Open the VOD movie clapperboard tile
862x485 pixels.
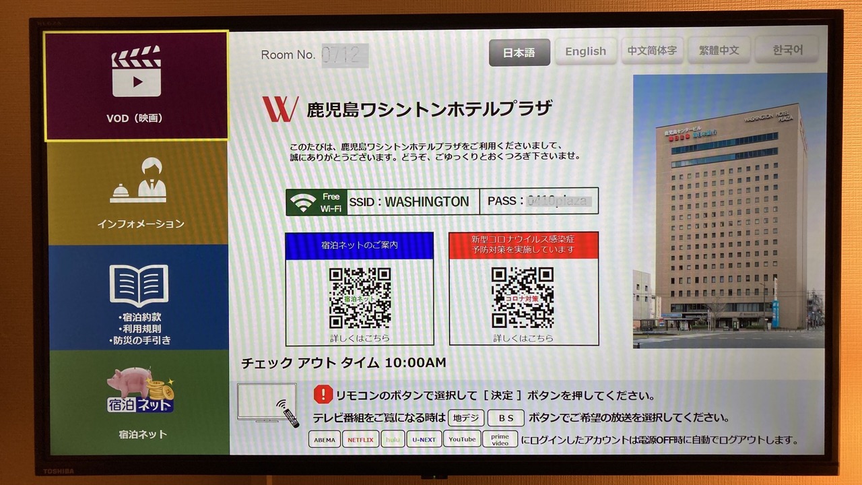point(136,86)
